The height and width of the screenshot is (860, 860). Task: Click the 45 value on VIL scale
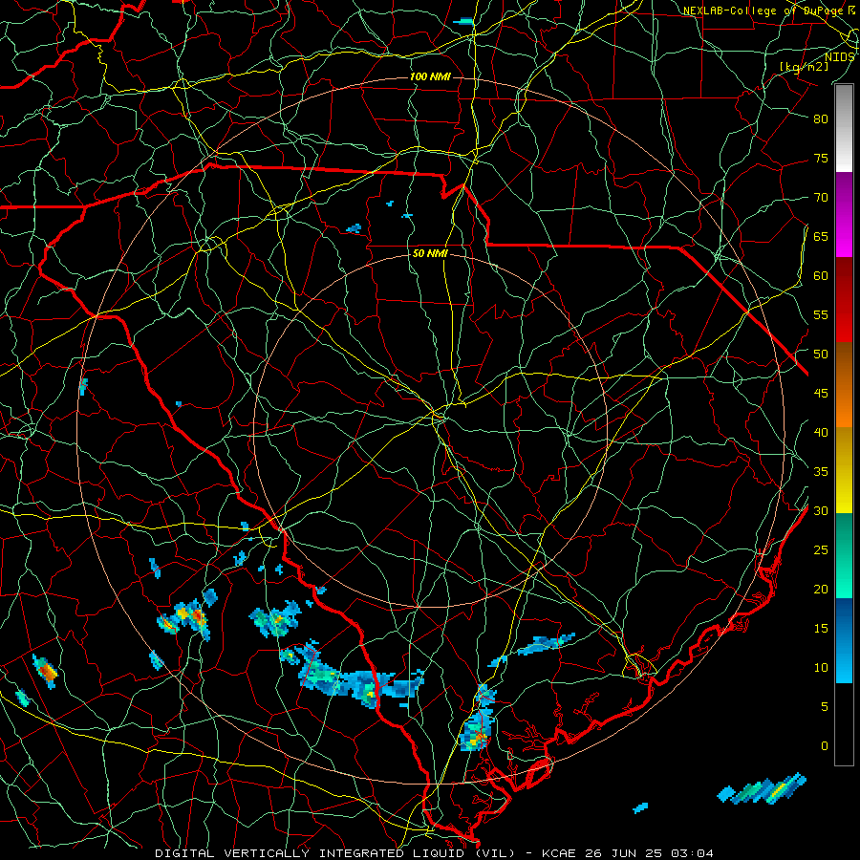point(821,394)
